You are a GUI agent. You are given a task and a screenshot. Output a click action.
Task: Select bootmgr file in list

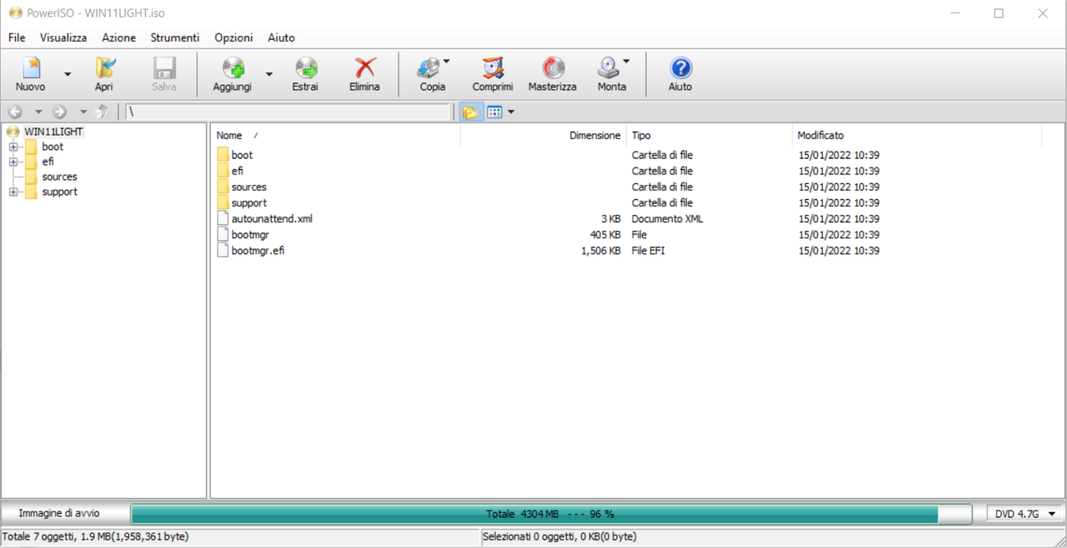(250, 235)
